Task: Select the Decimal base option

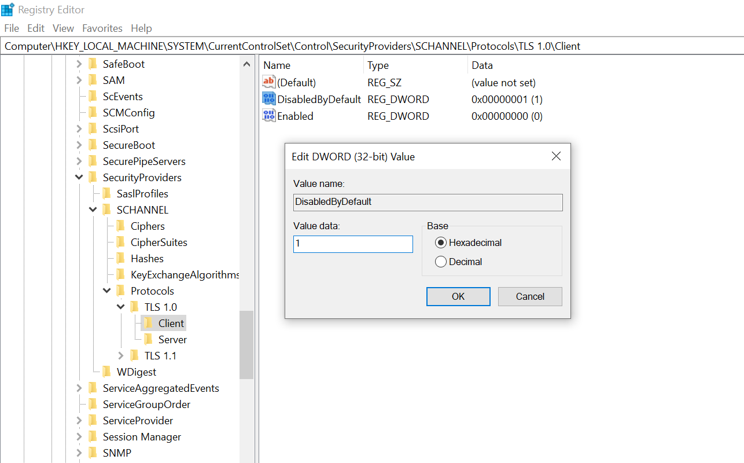Action: tap(440, 262)
